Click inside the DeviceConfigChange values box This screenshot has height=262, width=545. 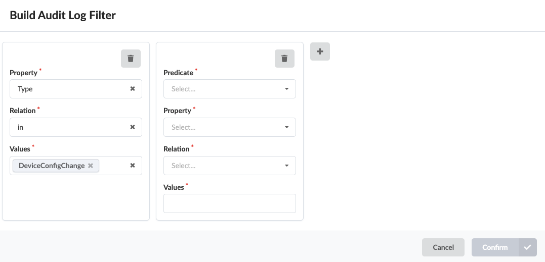(x=114, y=166)
